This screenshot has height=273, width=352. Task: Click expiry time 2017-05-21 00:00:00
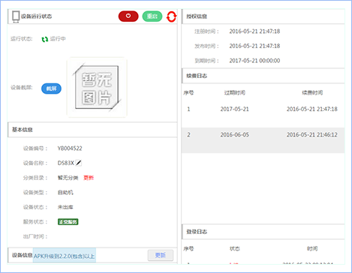254,61
